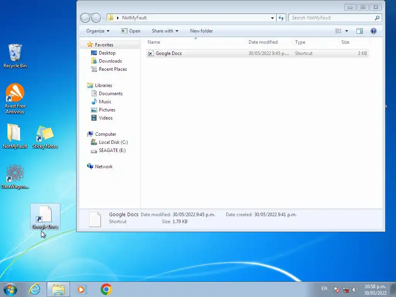396x297 pixels.
Task: Click the folder icon in the address bar
Action: tap(111, 18)
